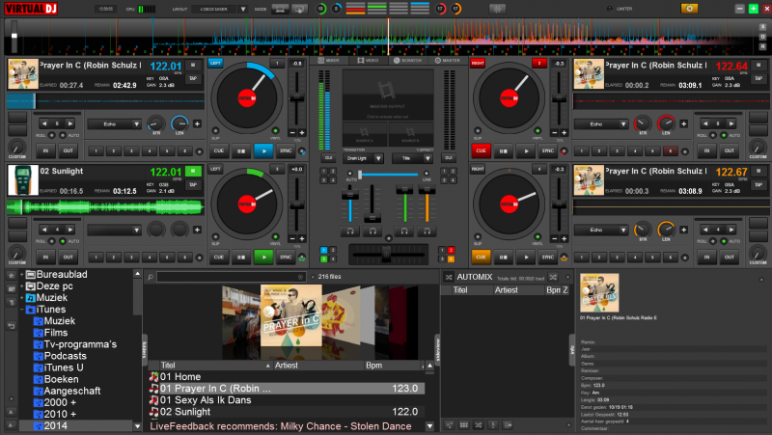Expand the Deze pc tree node
The height and width of the screenshot is (435, 772).
[21, 285]
